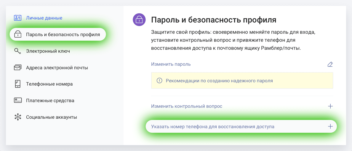
Task: Go to Электронный ключ section
Action: [48, 51]
